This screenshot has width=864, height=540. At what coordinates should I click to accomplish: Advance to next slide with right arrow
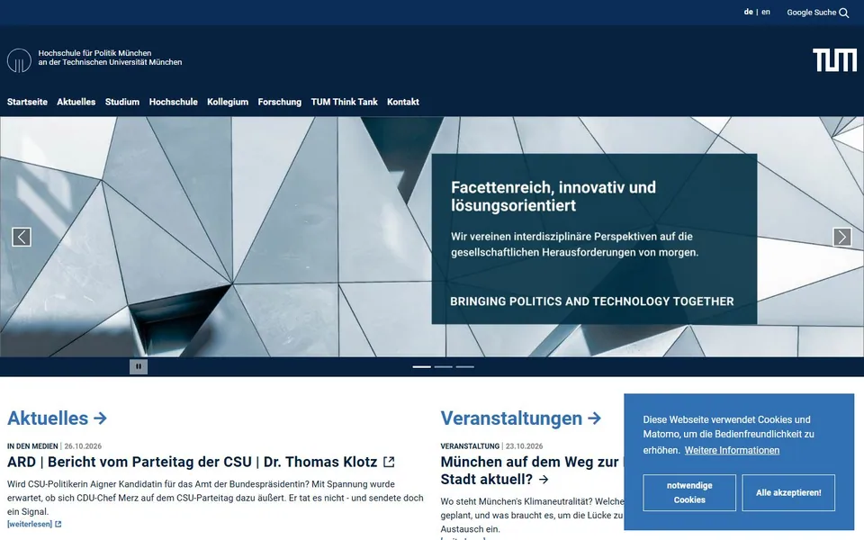point(842,237)
